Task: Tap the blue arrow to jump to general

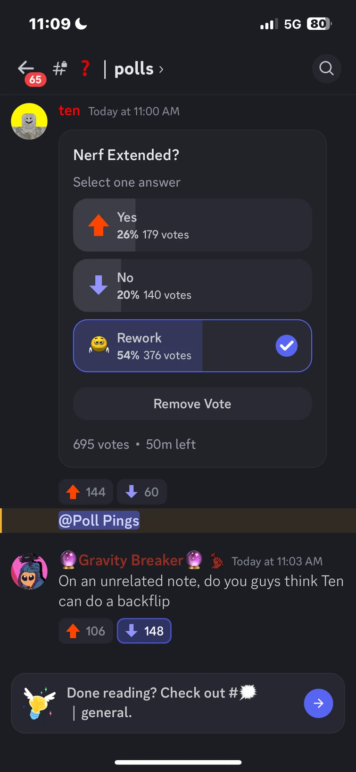Action: 318,703
